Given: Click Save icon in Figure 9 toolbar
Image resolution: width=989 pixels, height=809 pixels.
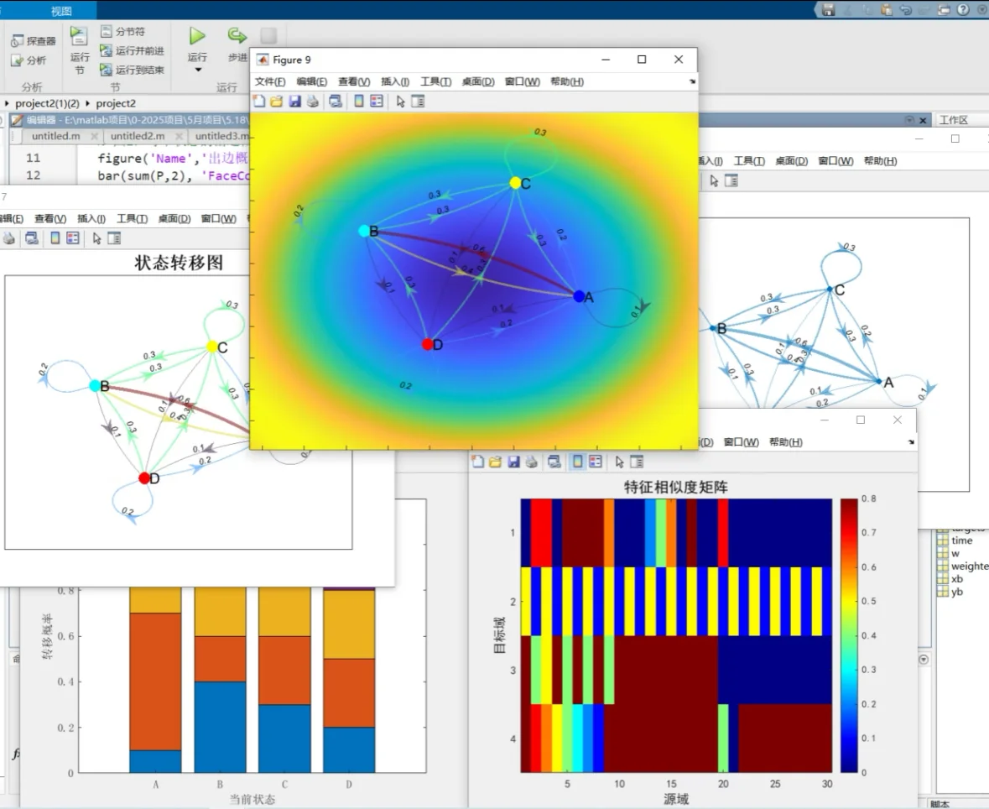Looking at the screenshot, I should tap(294, 101).
